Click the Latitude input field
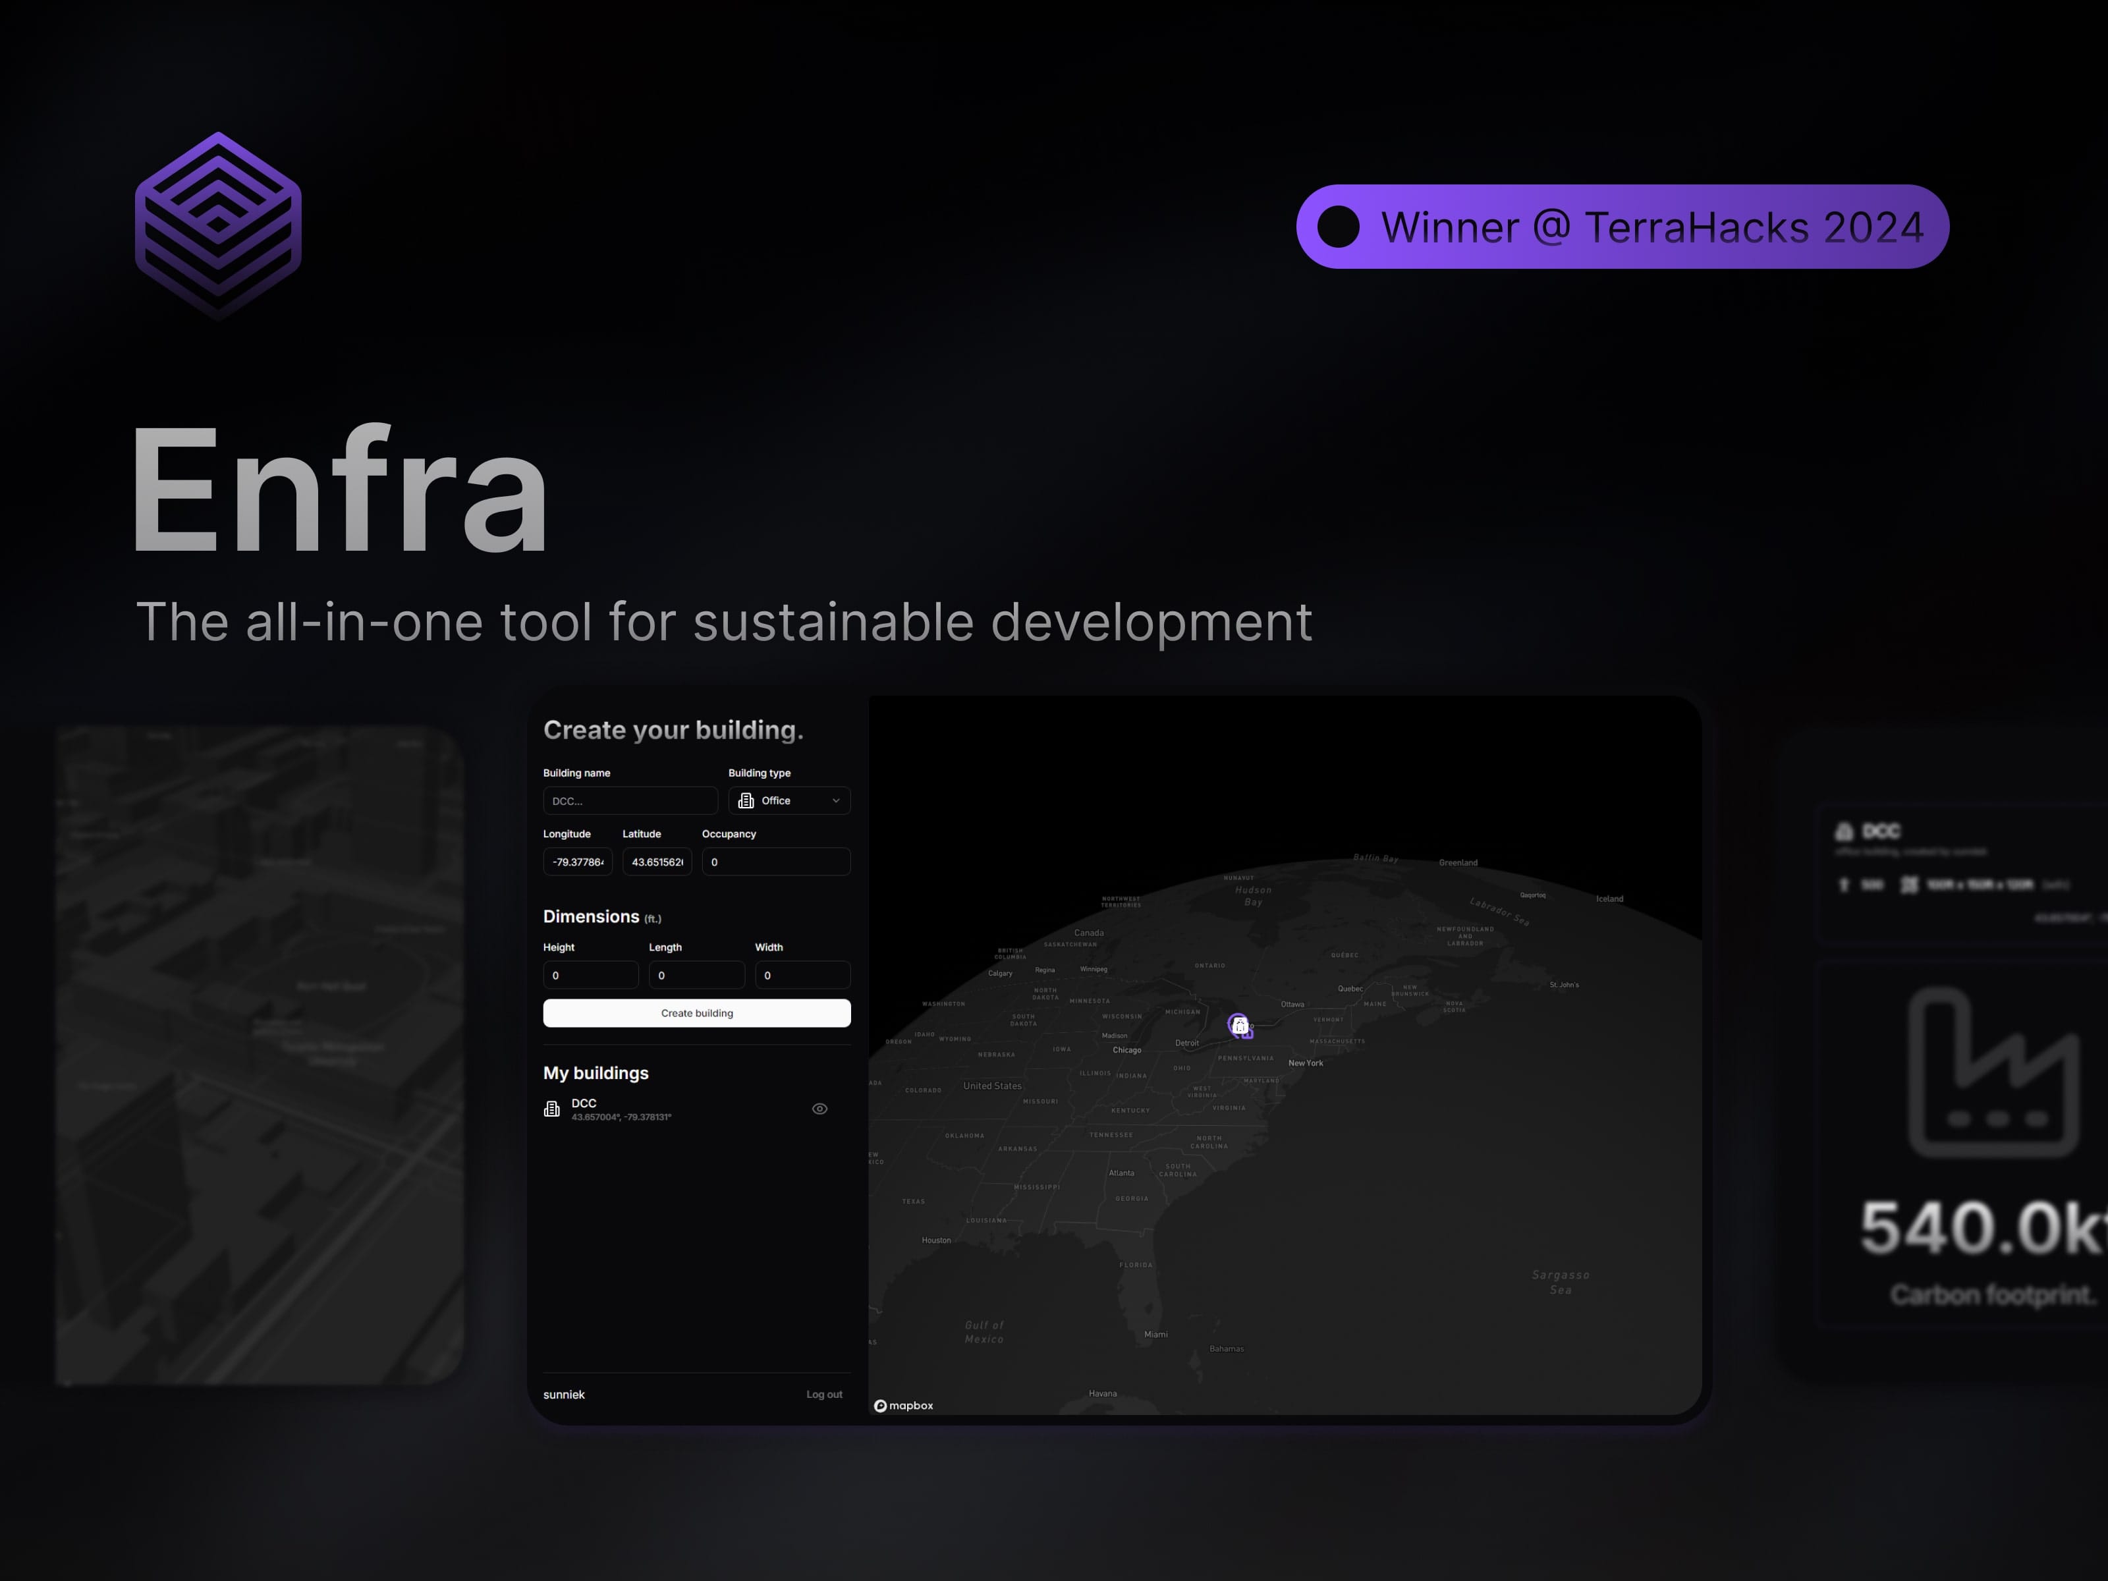2108x1581 pixels. 657,862
